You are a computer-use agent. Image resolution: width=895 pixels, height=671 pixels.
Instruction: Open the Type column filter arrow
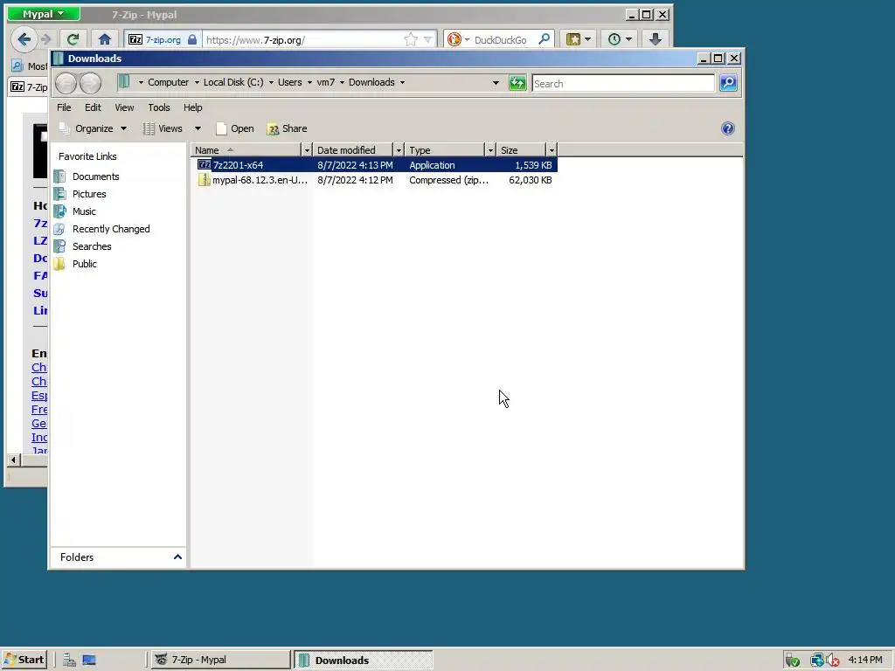490,150
